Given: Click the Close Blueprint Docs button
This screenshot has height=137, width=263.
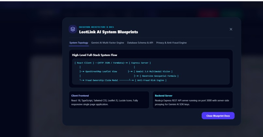Looking at the screenshot, I should pyautogui.click(x=218, y=116).
